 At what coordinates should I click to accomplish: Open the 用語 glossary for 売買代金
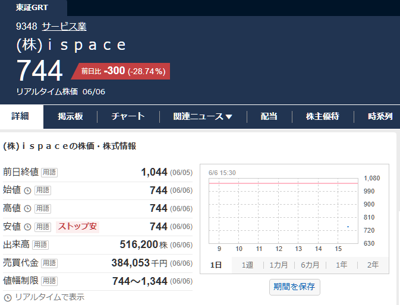[x=49, y=263]
